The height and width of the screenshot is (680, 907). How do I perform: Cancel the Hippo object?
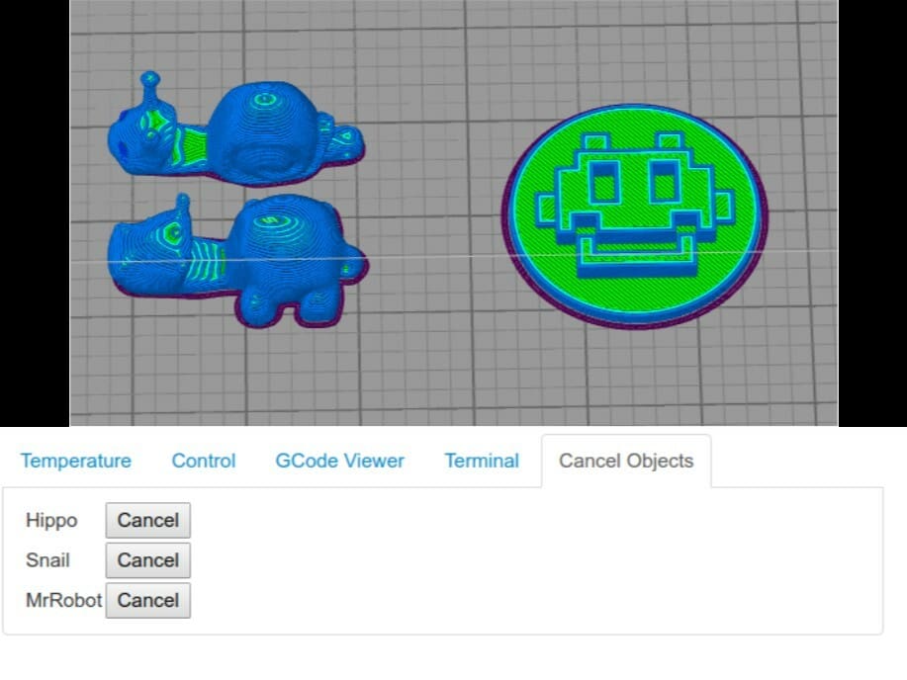(148, 521)
